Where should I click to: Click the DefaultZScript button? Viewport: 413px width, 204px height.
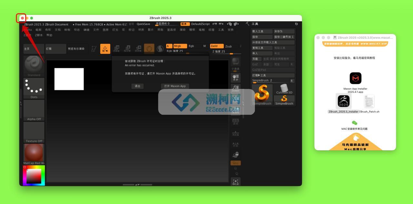click(200, 24)
